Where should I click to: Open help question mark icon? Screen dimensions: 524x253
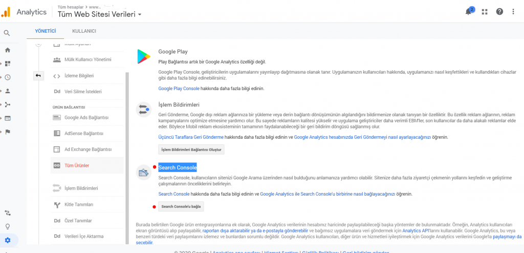tap(499, 12)
